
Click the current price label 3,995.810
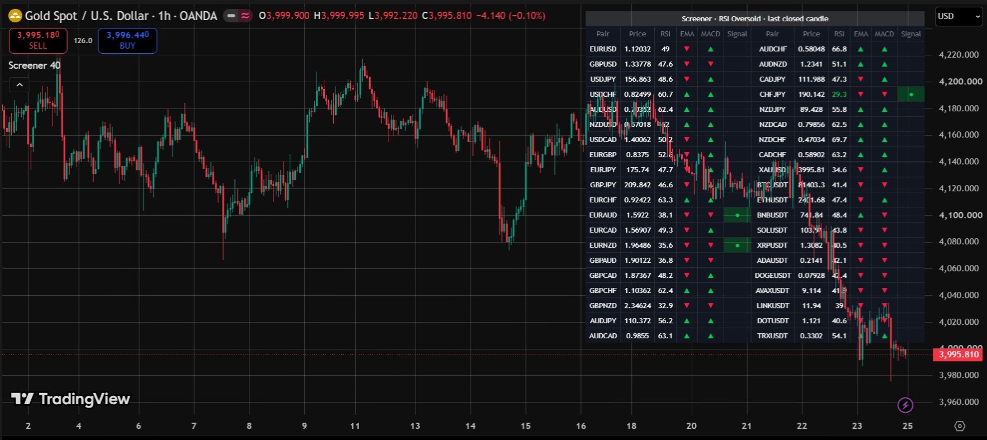[958, 354]
